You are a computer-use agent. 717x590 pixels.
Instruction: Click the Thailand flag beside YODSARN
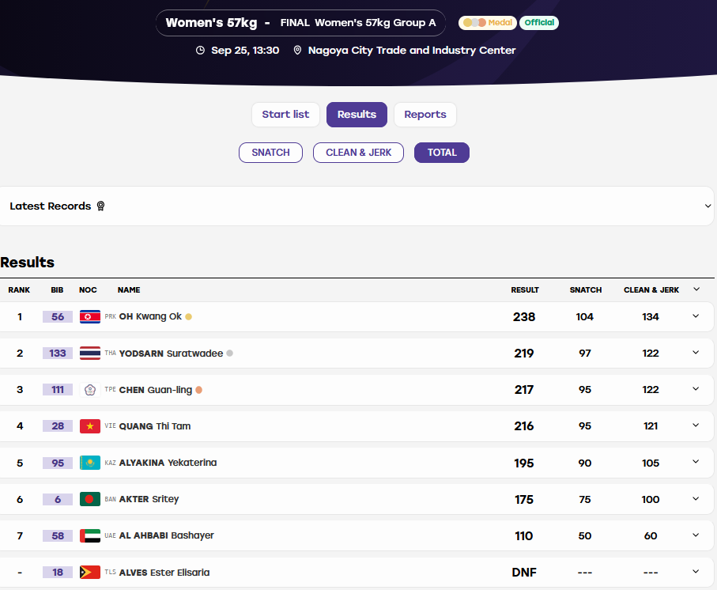coord(90,353)
